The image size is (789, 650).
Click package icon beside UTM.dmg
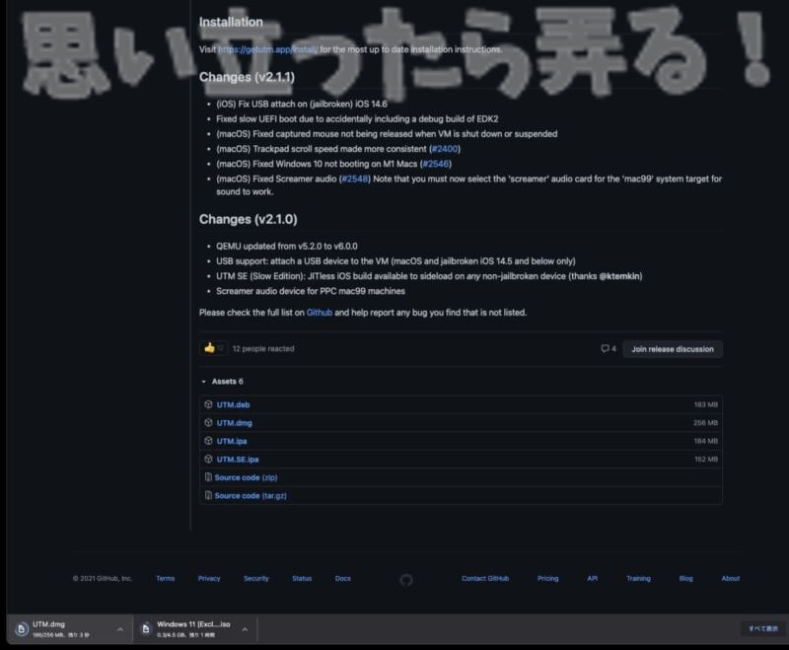[208, 422]
